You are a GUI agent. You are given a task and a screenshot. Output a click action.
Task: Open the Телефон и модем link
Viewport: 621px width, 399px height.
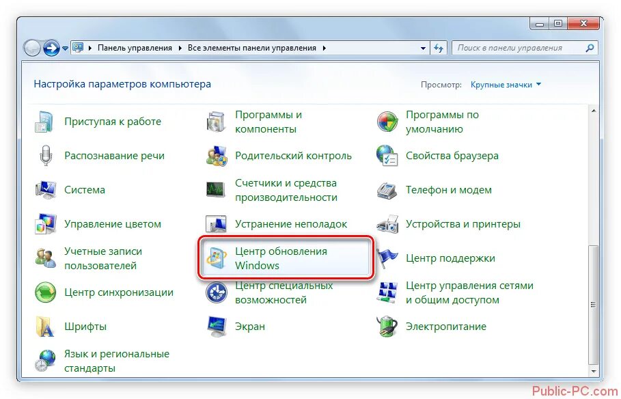448,190
